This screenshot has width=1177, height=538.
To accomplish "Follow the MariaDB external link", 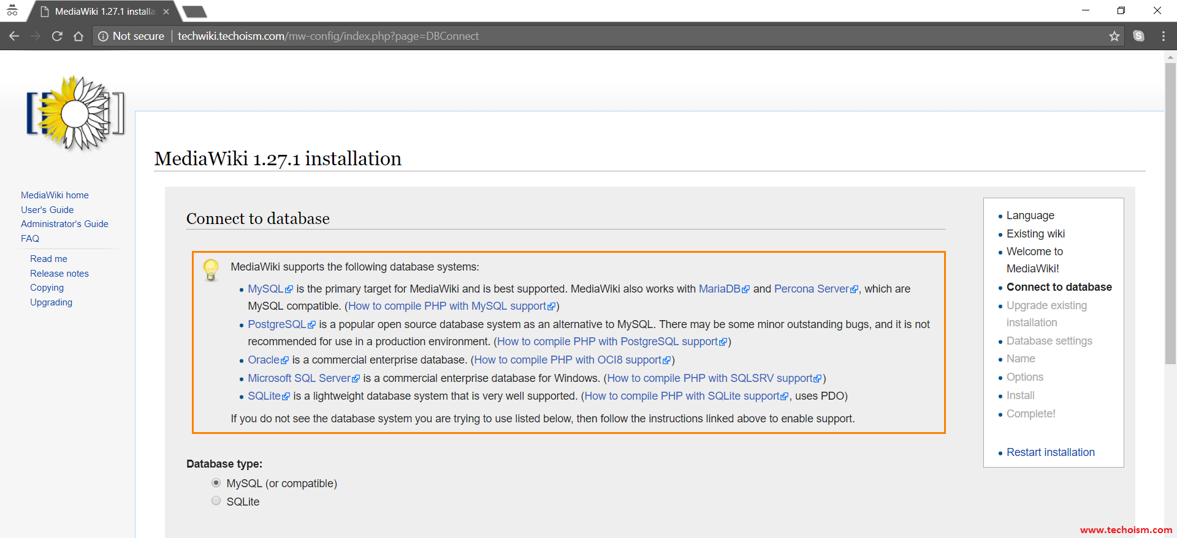I will 724,288.
